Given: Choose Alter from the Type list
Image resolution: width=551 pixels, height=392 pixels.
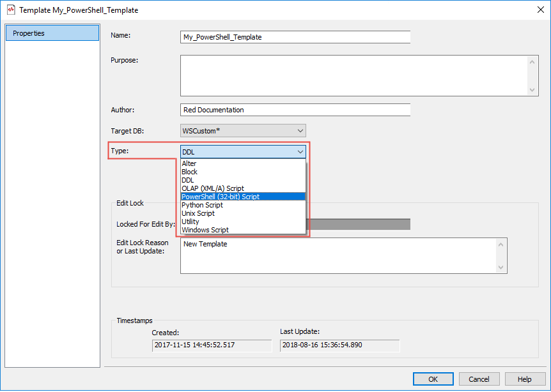Looking at the screenshot, I should [189, 163].
